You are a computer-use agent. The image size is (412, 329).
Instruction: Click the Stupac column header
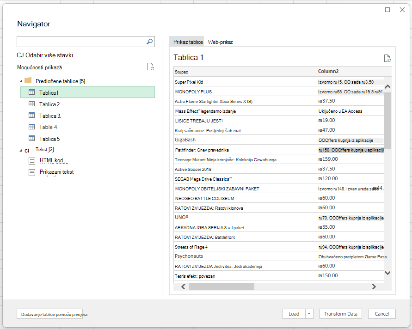point(245,72)
